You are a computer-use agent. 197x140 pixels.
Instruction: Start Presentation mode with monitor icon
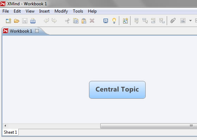(x=106, y=21)
